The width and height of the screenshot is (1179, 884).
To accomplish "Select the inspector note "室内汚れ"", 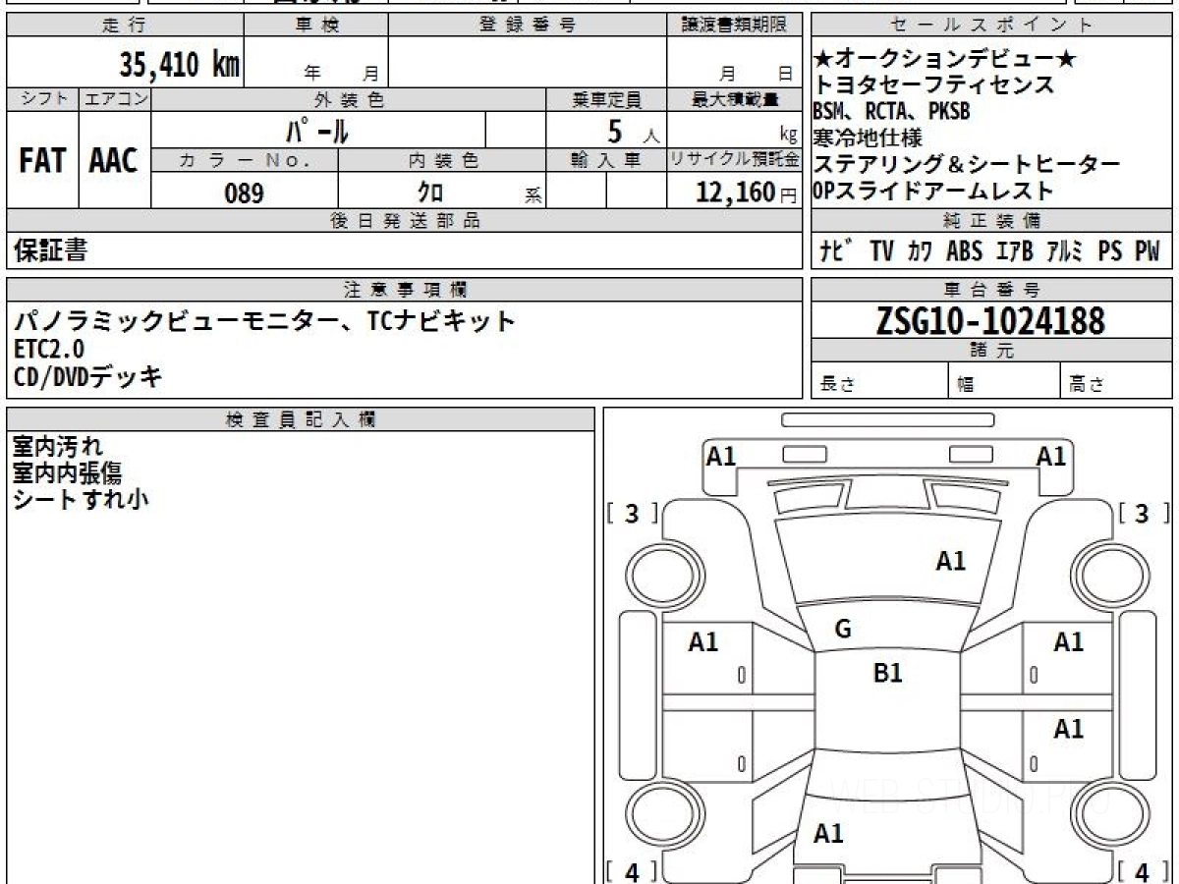I will 57,447.
